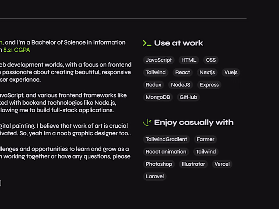The image size is (279, 209).
Task: Select the TailwindGradient tag
Action: (x=166, y=139)
